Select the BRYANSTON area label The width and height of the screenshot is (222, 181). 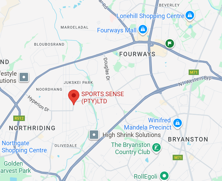tap(188, 139)
